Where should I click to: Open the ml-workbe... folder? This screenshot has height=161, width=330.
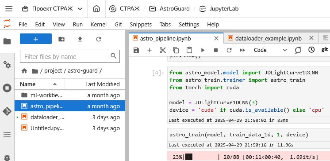[70, 95]
